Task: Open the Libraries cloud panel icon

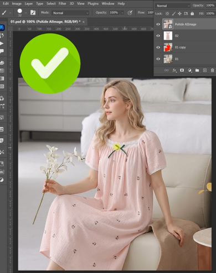Action: click(x=2, y=98)
